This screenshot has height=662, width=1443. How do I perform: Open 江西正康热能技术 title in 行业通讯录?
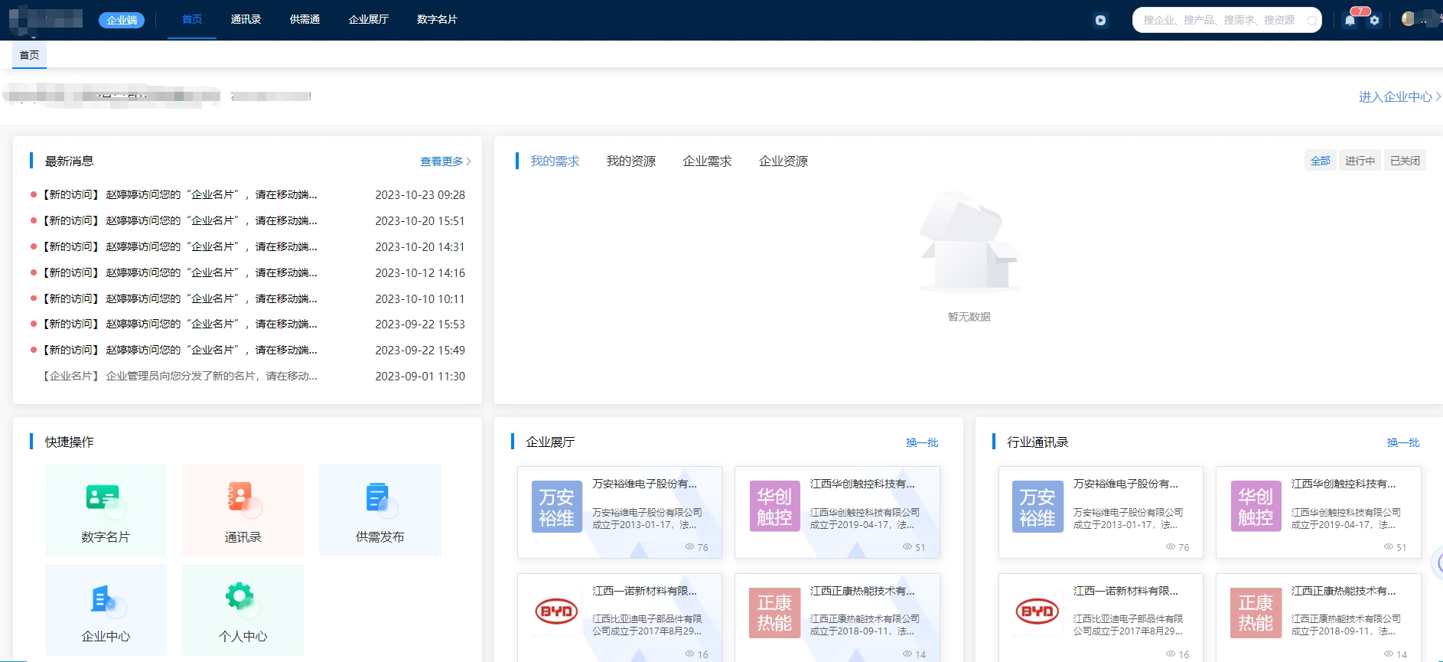1344,592
